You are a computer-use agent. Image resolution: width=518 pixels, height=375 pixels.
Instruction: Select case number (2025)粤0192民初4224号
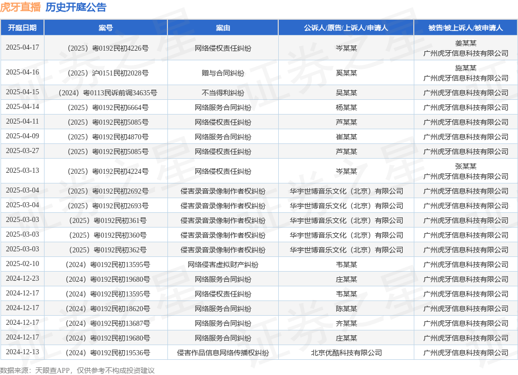pos(108,171)
